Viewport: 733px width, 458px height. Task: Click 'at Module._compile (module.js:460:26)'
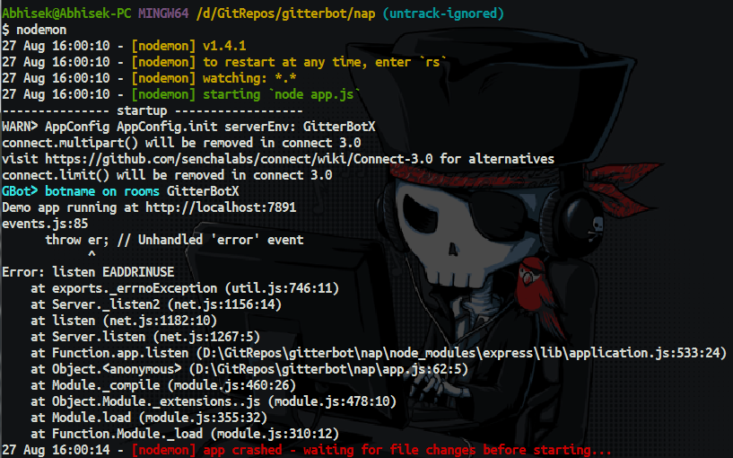pos(163,385)
